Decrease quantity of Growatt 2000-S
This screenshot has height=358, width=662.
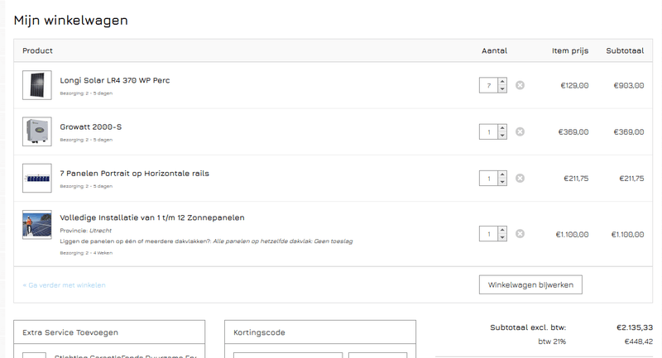[502, 136]
